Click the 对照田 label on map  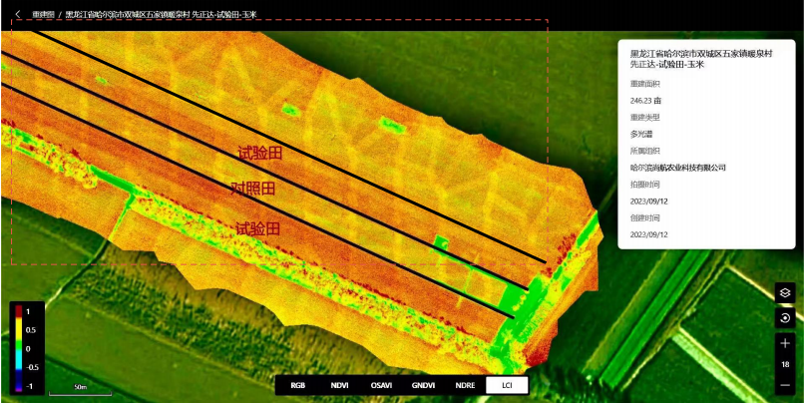(x=253, y=190)
